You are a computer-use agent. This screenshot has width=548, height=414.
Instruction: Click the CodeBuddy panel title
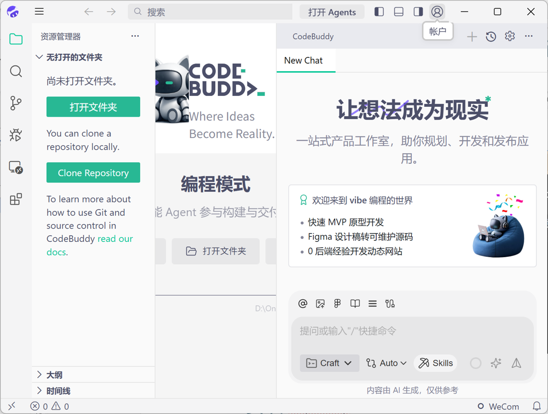313,36
